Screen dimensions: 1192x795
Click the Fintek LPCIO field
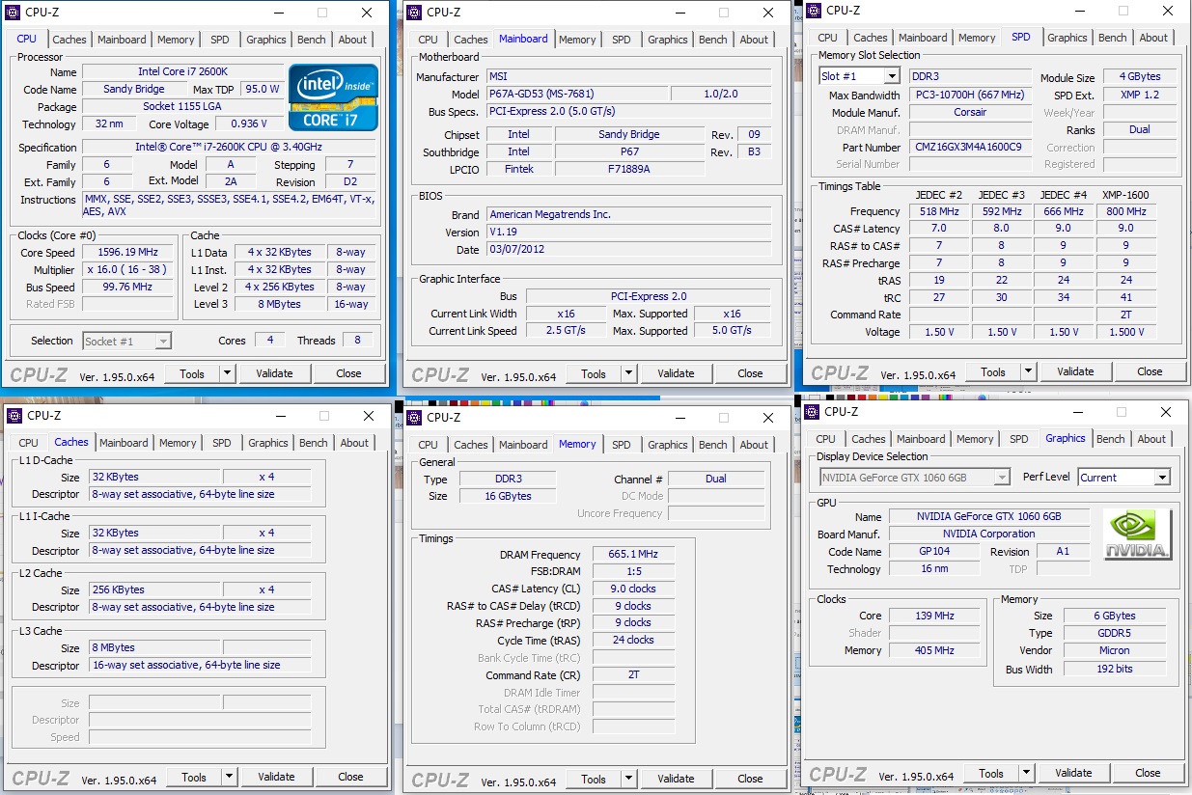[518, 169]
